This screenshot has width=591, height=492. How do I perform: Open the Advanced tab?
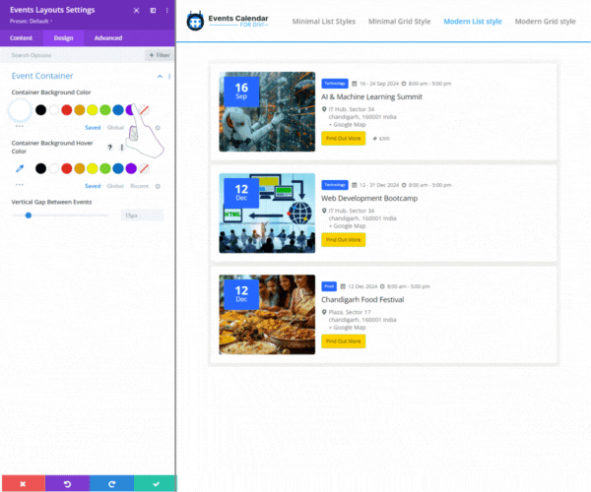pos(108,38)
